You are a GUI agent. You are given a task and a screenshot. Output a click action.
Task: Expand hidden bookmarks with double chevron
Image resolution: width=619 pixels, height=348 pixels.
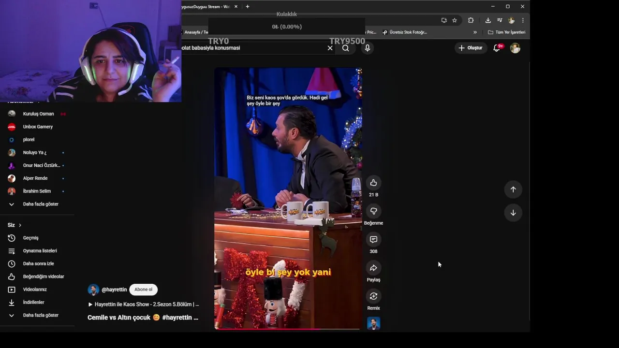[x=475, y=32]
